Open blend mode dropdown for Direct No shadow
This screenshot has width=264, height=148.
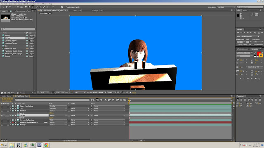point(58,106)
